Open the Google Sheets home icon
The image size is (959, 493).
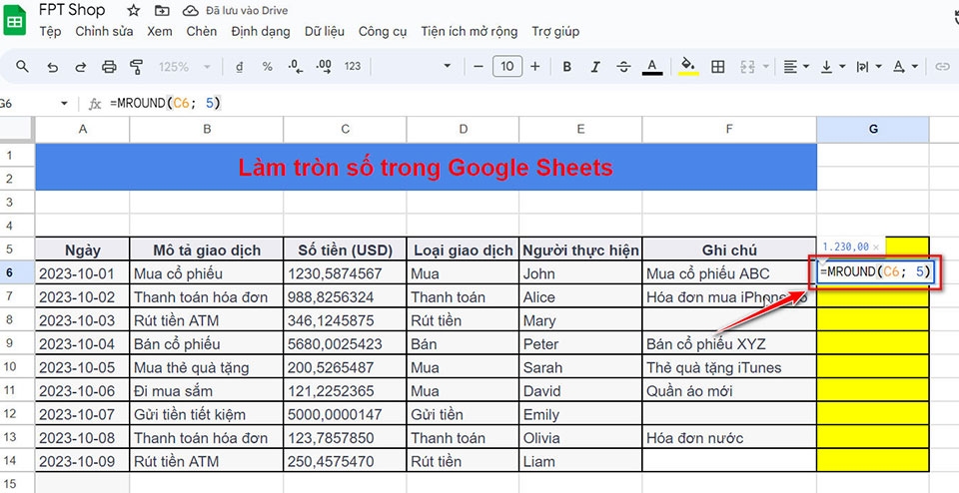(x=15, y=21)
